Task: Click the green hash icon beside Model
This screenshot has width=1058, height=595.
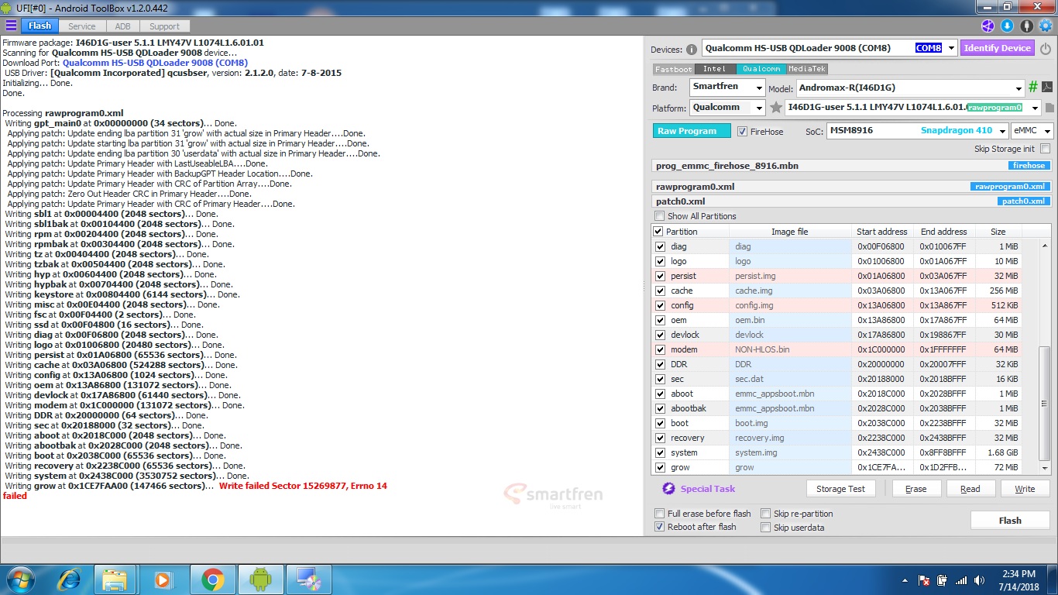Action: pyautogui.click(x=1032, y=88)
